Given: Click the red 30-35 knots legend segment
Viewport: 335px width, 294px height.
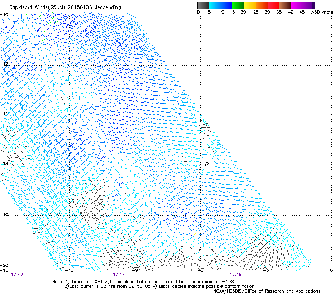Looking at the screenshot, I should [x=273, y=5].
